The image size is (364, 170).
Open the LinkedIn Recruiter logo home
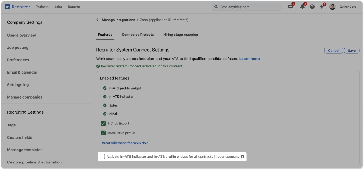pyautogui.click(x=17, y=7)
